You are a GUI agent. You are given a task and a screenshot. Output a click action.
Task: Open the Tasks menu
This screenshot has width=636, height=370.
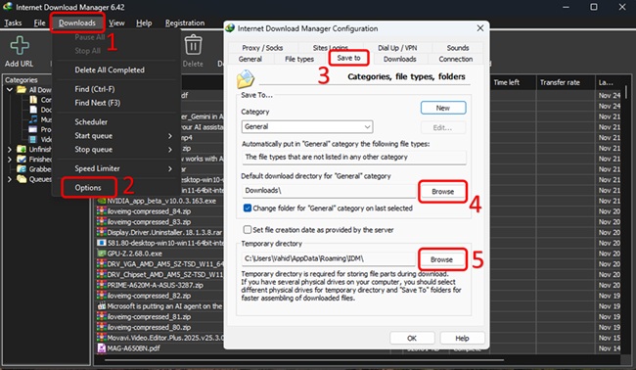[13, 23]
